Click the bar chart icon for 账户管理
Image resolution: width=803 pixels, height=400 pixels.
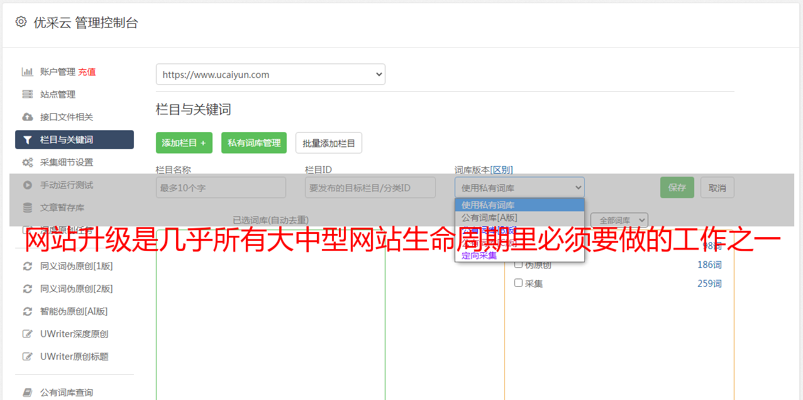27,72
